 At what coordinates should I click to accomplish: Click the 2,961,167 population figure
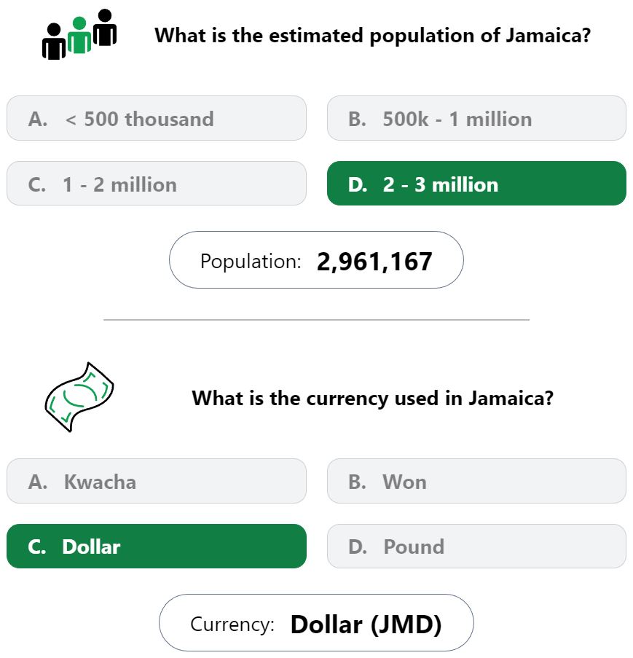click(x=374, y=262)
